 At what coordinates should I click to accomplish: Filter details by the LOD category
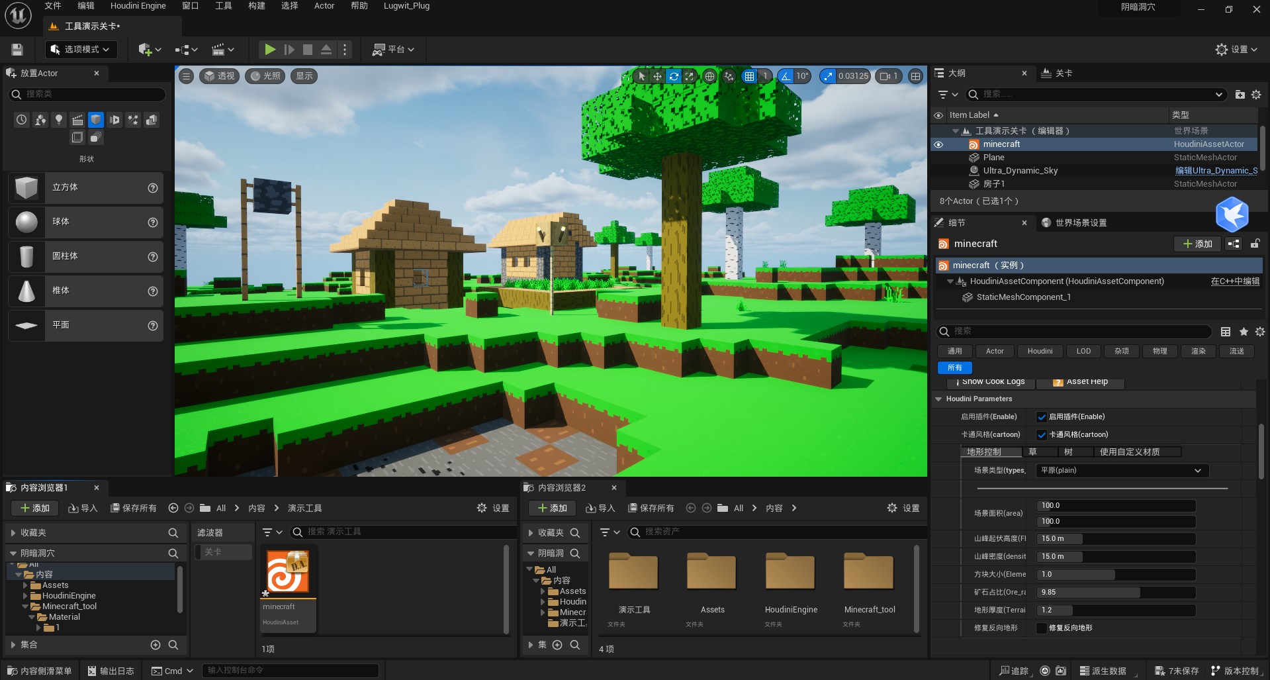(x=1083, y=352)
